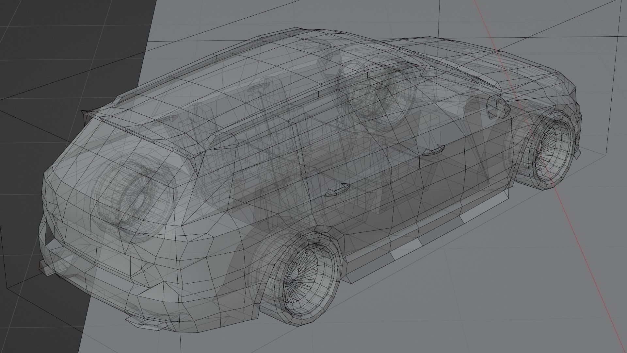Select the front door handle
This screenshot has width=627, height=353.
pos(434,151)
